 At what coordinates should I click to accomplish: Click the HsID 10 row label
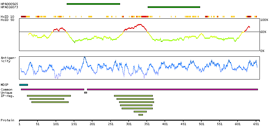(x=7, y=16)
